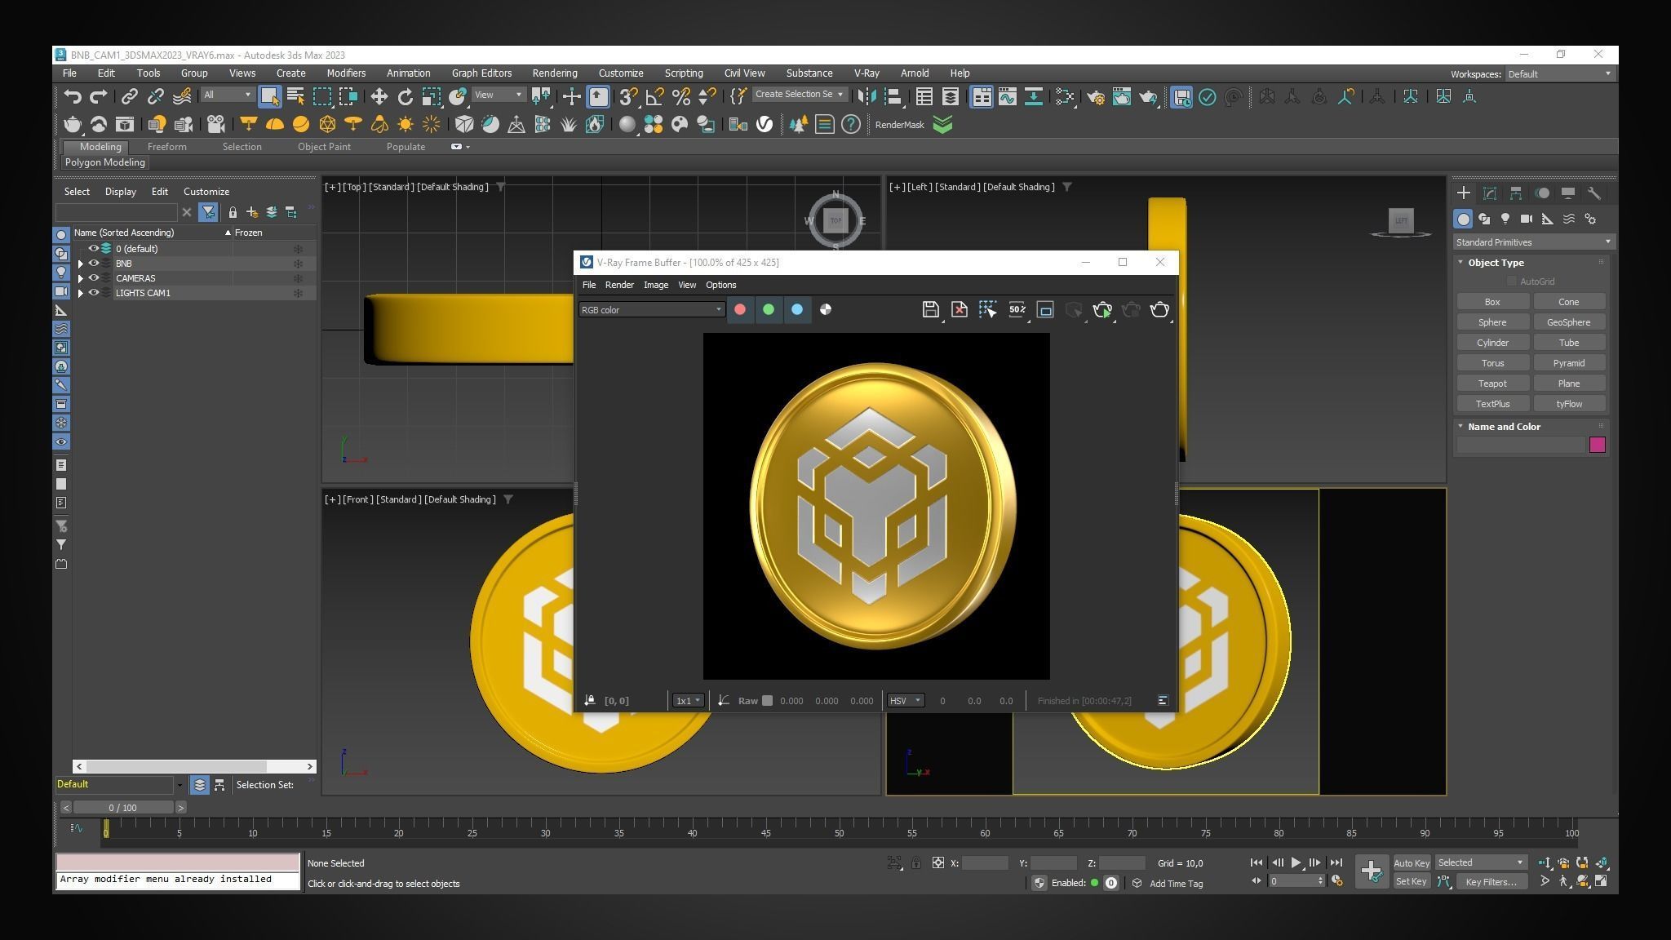Click the magenta object color swatch
Viewport: 1671px width, 940px height.
(x=1597, y=445)
